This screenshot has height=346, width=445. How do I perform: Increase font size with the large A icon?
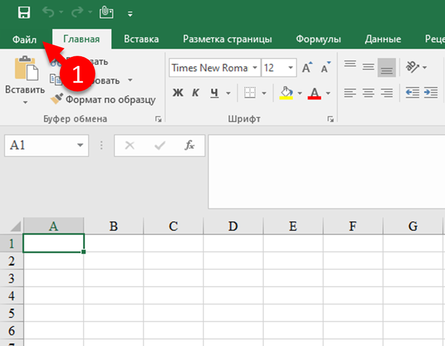(x=307, y=67)
